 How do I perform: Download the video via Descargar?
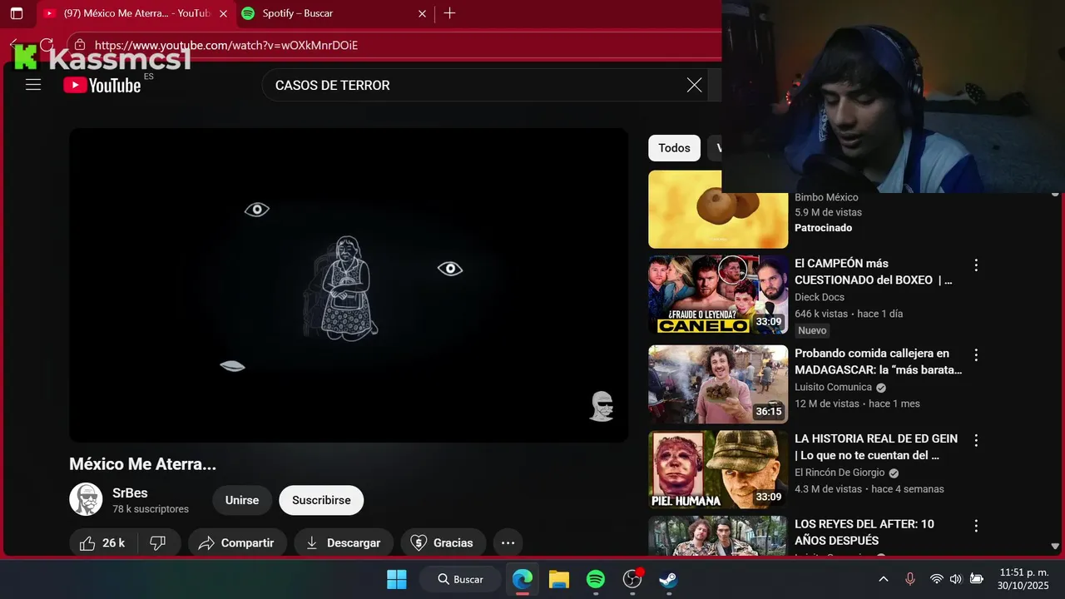click(x=344, y=543)
